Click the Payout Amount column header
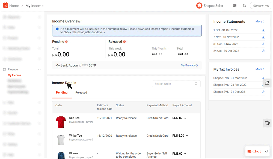Image resolution: width=273 pixels, height=159 pixels. pos(182,106)
